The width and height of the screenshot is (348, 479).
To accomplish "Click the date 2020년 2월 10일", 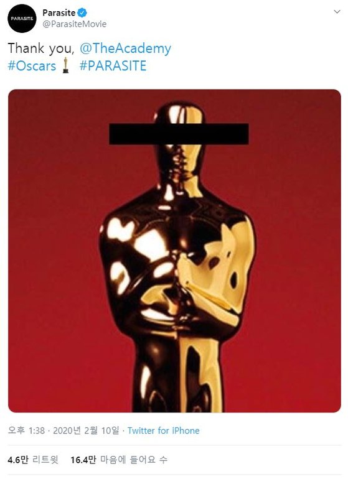I will (86, 430).
